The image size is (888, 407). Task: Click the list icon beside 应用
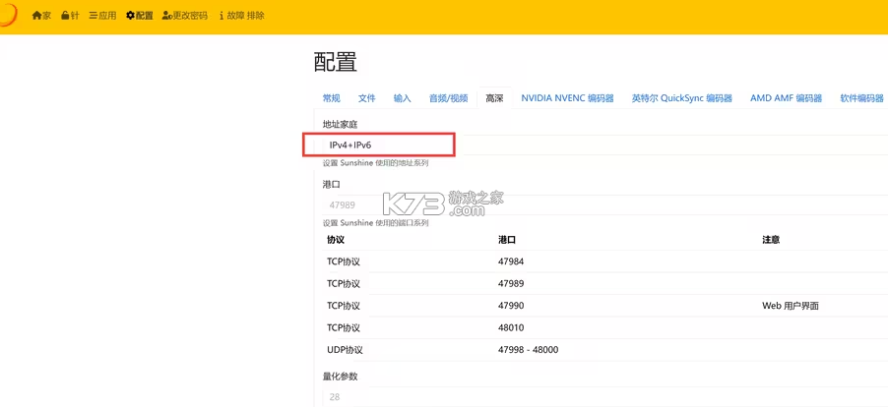click(93, 16)
